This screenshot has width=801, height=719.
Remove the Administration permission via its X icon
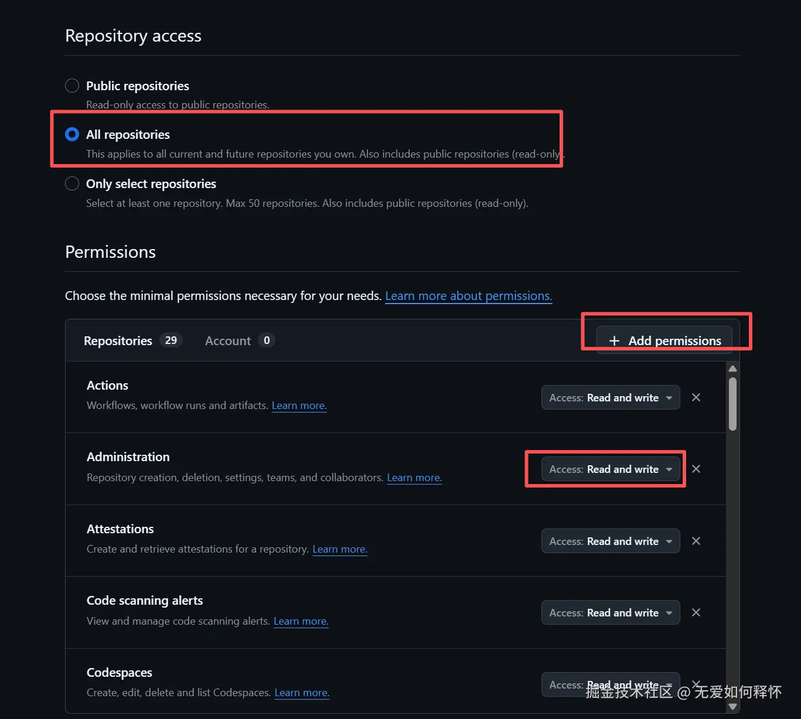(x=696, y=469)
